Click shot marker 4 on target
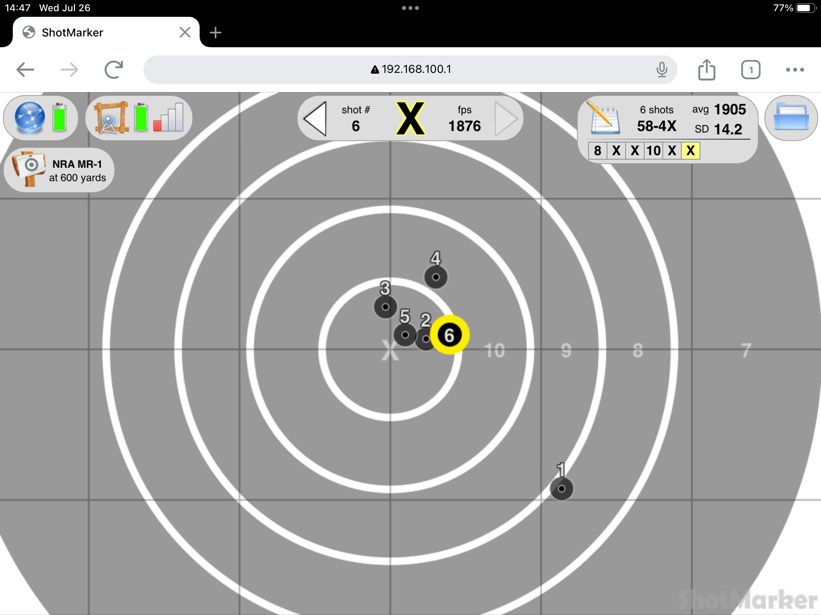The width and height of the screenshot is (821, 615). (x=436, y=277)
